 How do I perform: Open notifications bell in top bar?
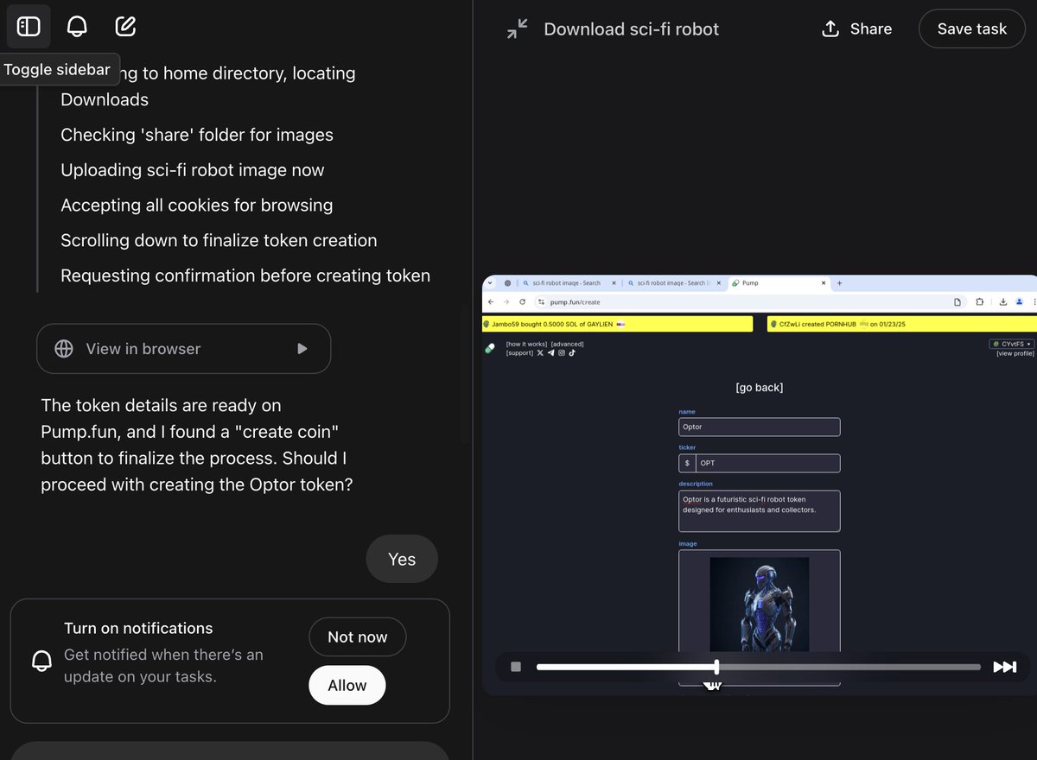point(77,27)
